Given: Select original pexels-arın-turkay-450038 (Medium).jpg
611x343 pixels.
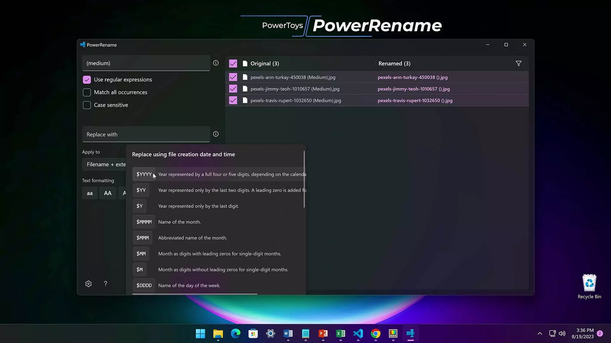Looking at the screenshot, I should click(x=293, y=77).
